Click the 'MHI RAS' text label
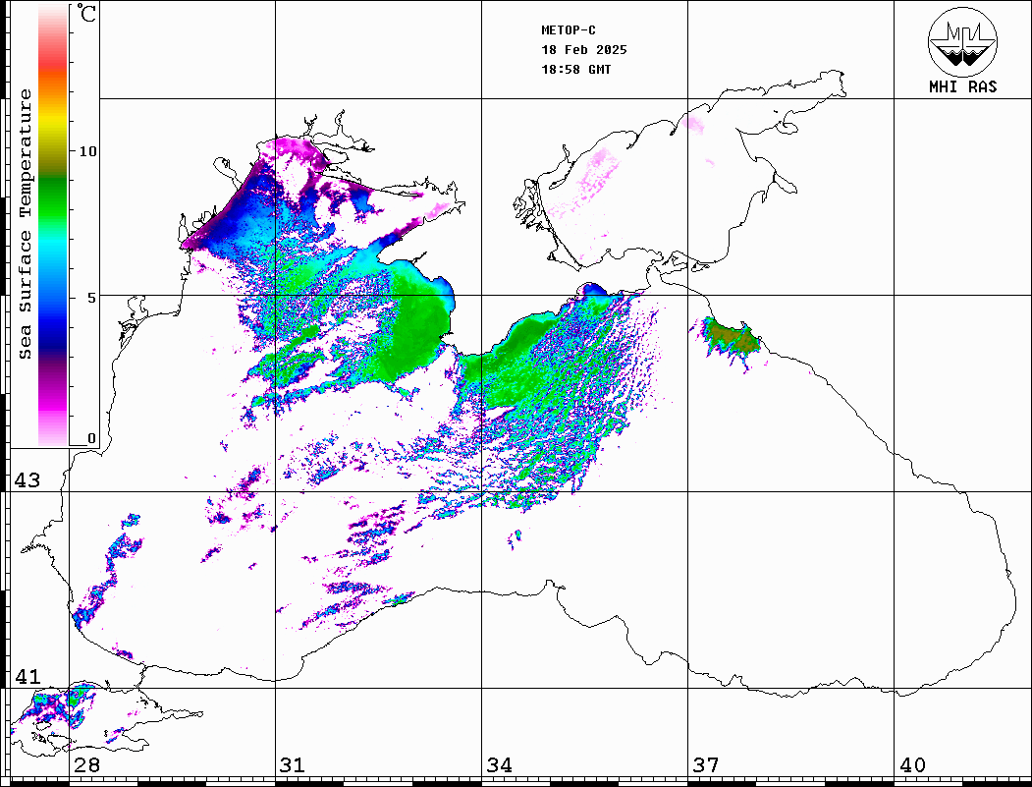 click(962, 86)
